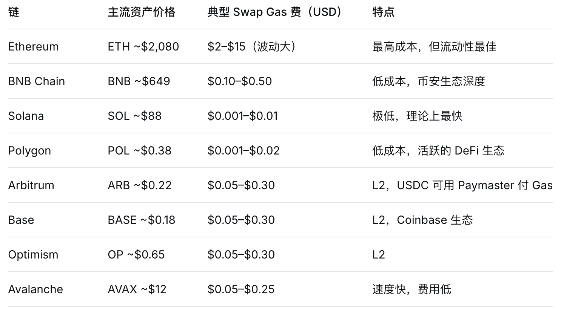Click the 链 column header
Screen dimensions: 564x309
[14, 12]
